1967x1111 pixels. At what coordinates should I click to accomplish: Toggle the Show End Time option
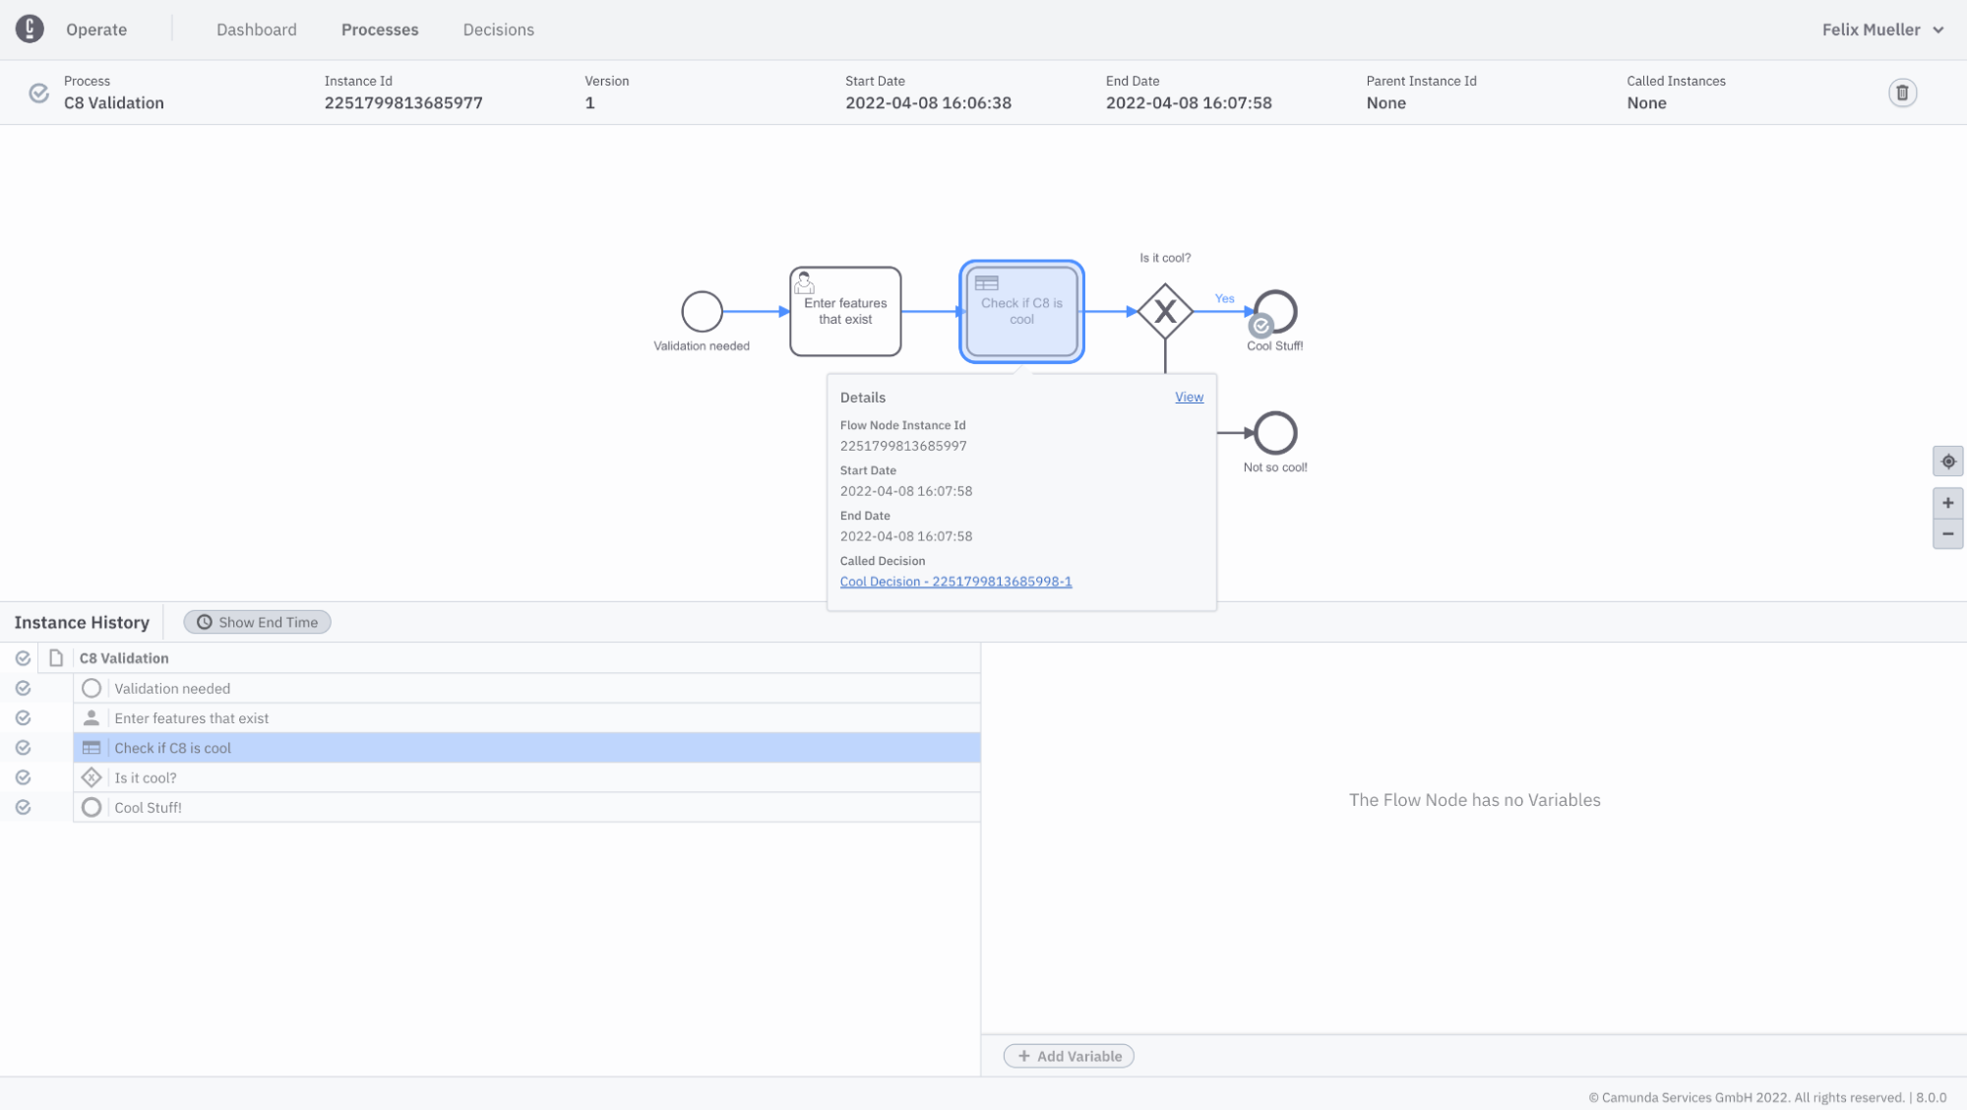pyautogui.click(x=257, y=621)
